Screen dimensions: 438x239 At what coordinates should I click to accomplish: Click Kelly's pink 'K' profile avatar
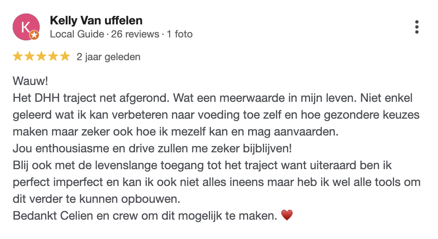[x=26, y=27]
